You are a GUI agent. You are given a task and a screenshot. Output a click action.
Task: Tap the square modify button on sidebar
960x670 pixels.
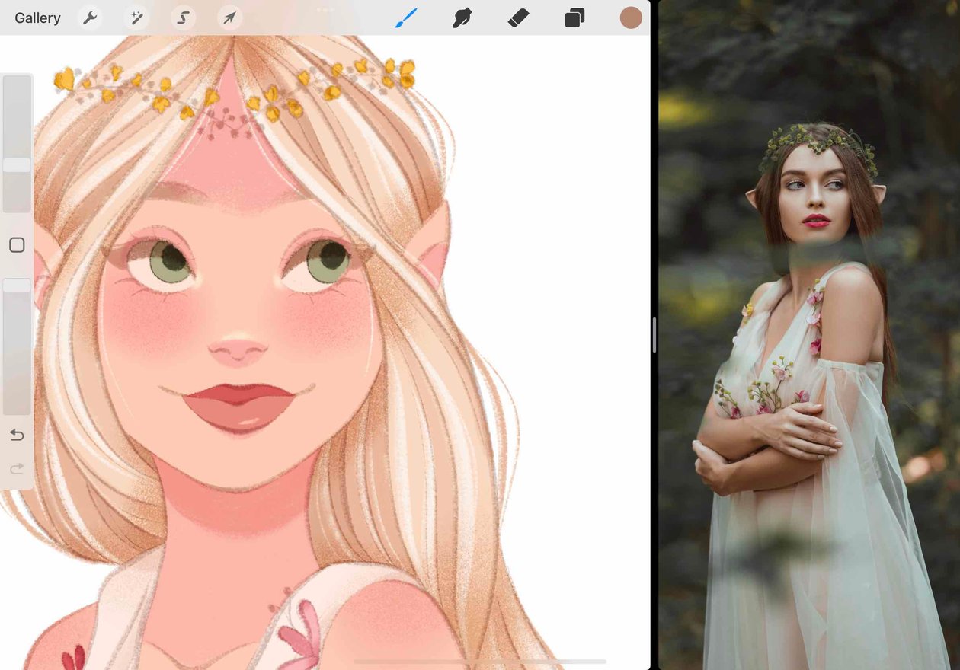point(17,245)
